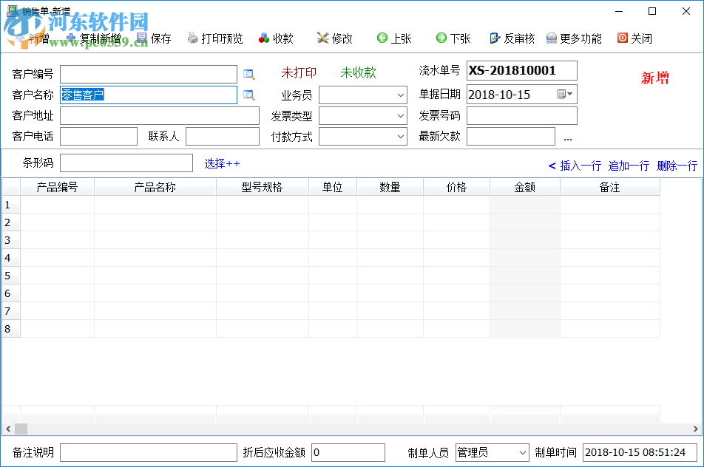Click 追加一行 to append a row
The height and width of the screenshot is (467, 704).
628,166
